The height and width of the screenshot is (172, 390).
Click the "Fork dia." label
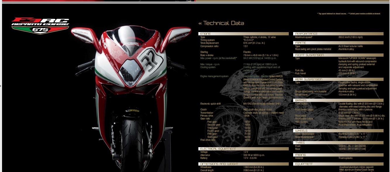coord(300,70)
